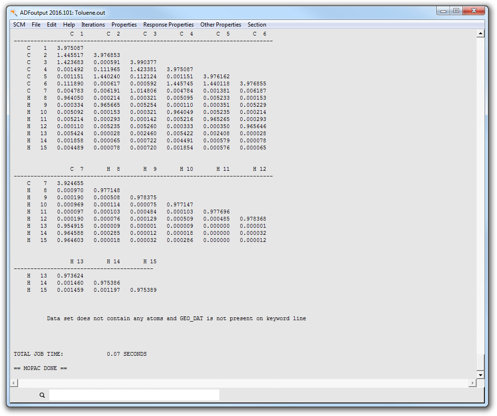Viewport: 497px width, 416px height.
Task: Click the vertical scrollbar down arrow
Action: tap(480, 375)
